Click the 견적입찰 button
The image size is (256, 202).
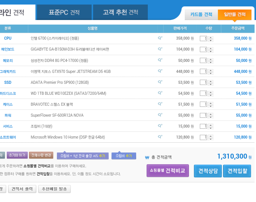(x=237, y=171)
